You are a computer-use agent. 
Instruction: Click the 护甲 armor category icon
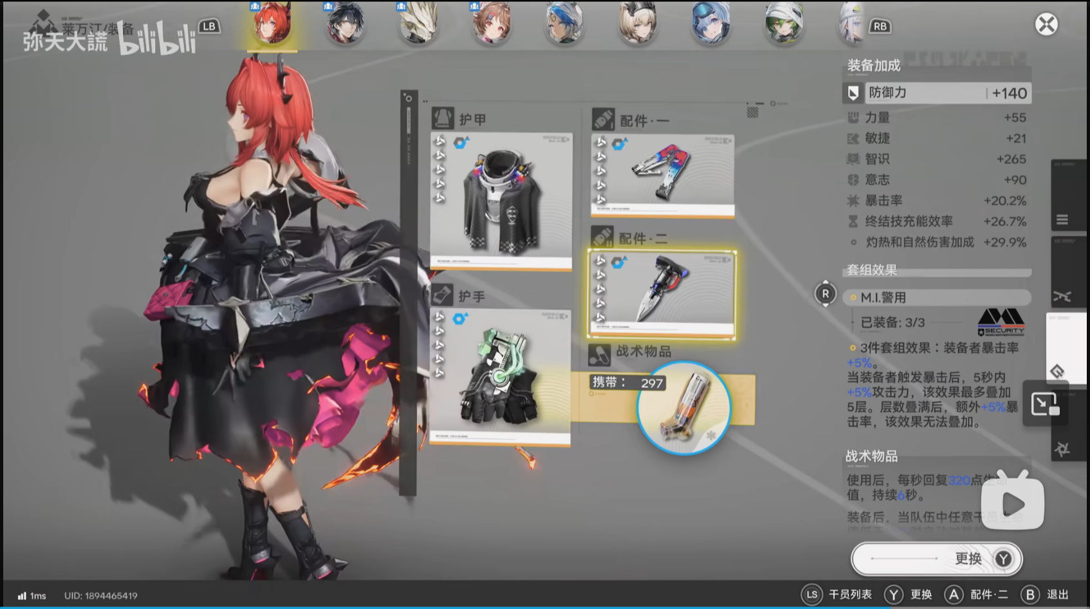[x=443, y=118]
